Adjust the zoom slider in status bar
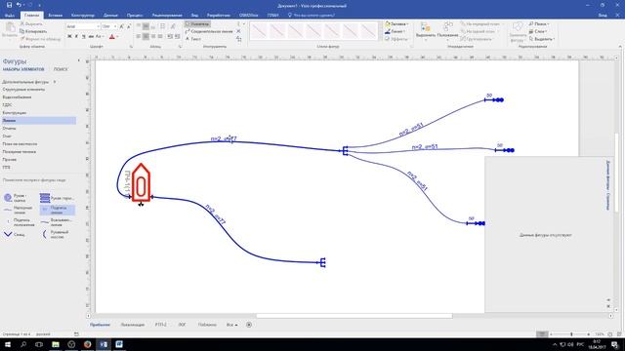 click(x=570, y=334)
